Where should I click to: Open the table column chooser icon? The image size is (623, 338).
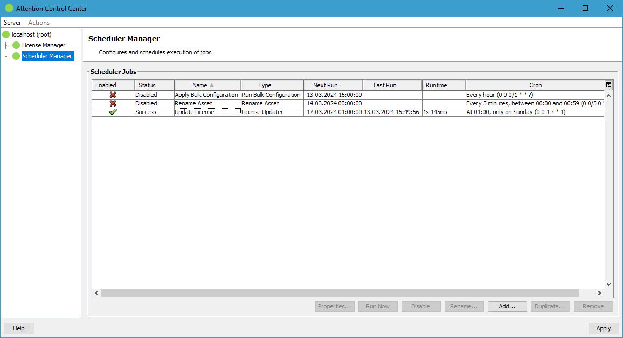point(608,85)
